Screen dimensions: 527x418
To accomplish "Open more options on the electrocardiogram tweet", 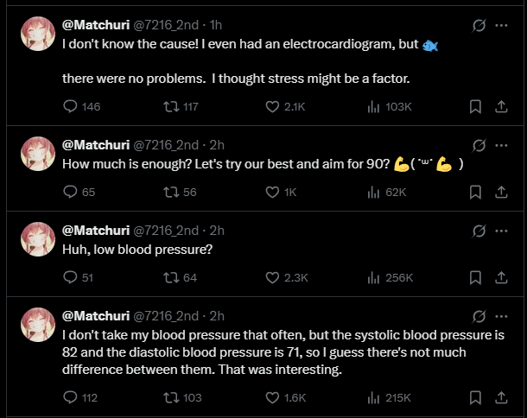I will [501, 25].
